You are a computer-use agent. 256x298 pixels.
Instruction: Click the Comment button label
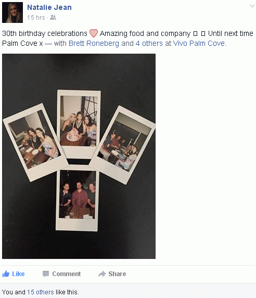[67, 274]
